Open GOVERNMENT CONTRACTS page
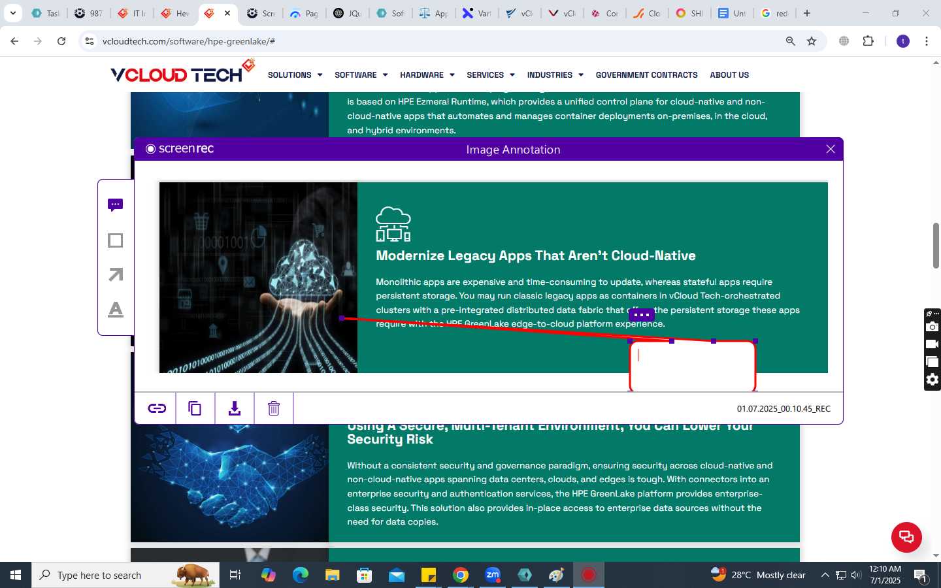941x588 pixels. 646,75
